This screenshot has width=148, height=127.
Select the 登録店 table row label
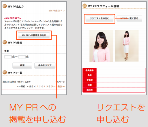pos(90,80)
